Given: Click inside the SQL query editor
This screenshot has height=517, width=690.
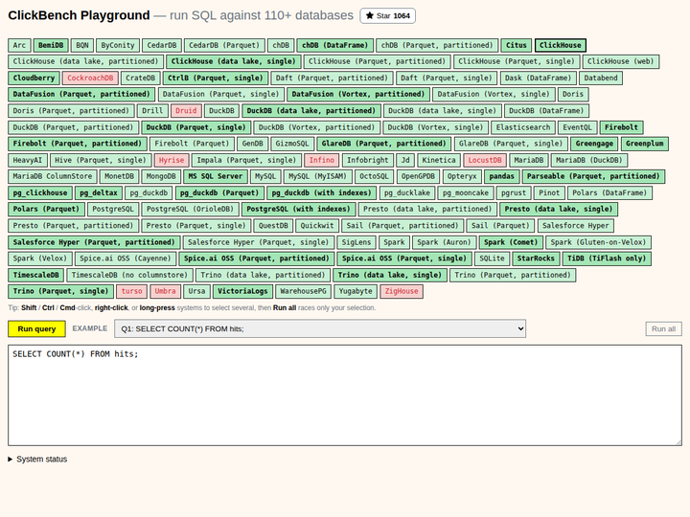Looking at the screenshot, I should click(345, 395).
